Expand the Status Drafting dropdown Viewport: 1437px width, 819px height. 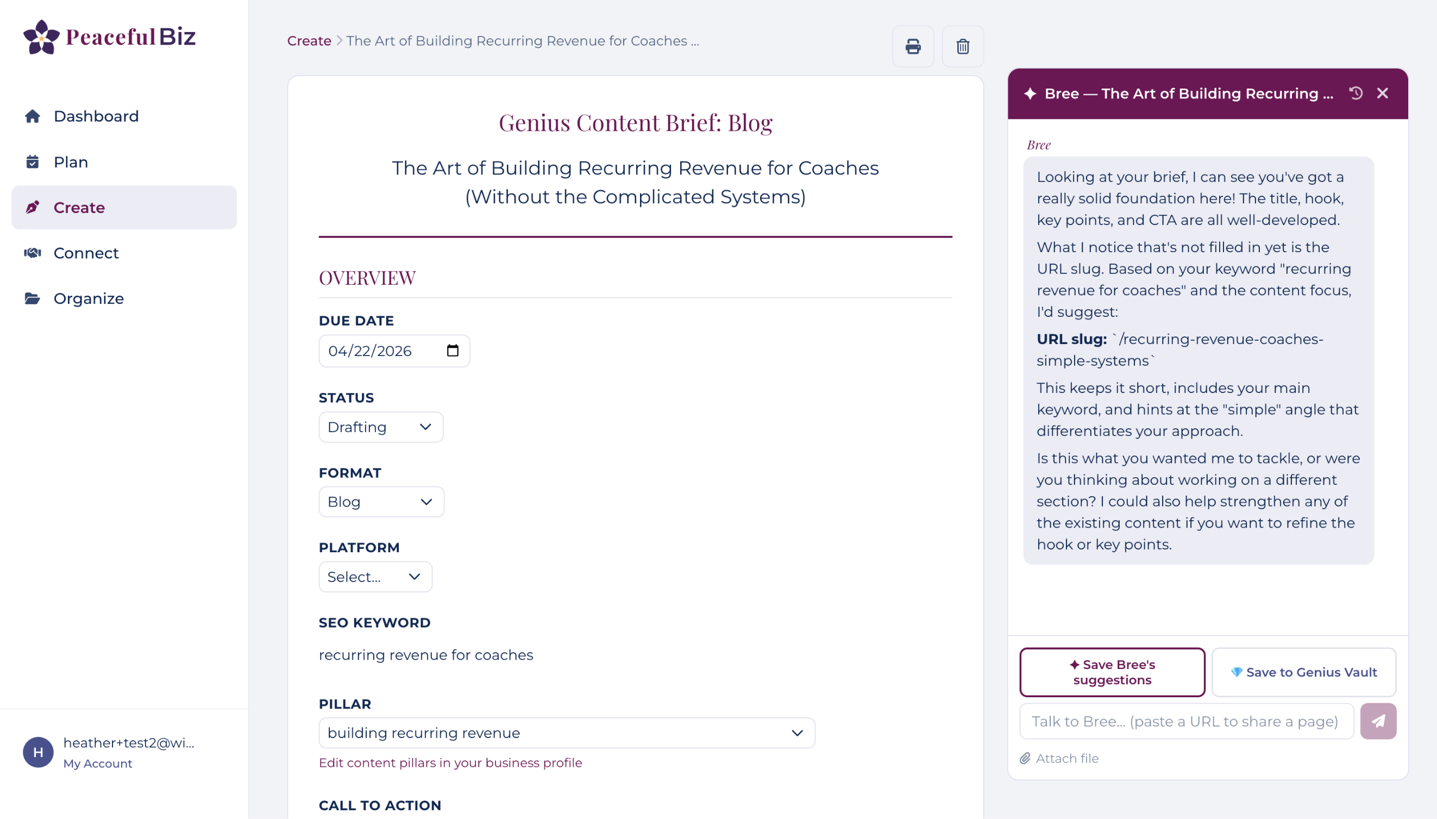[x=381, y=427]
